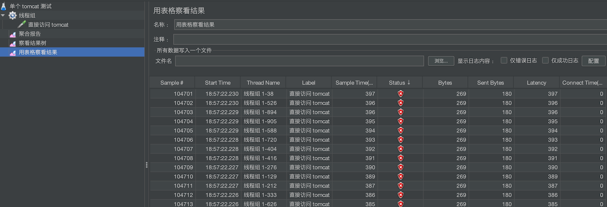Click the HTTP sampler pipette icon
607x207 pixels.
click(x=22, y=25)
